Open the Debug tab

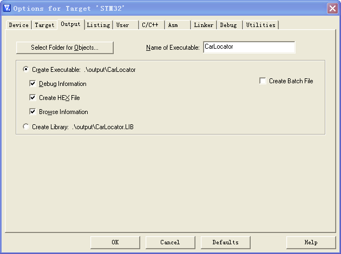pos(229,25)
